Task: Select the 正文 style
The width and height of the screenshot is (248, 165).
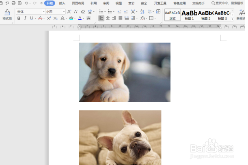Action: (x=173, y=15)
